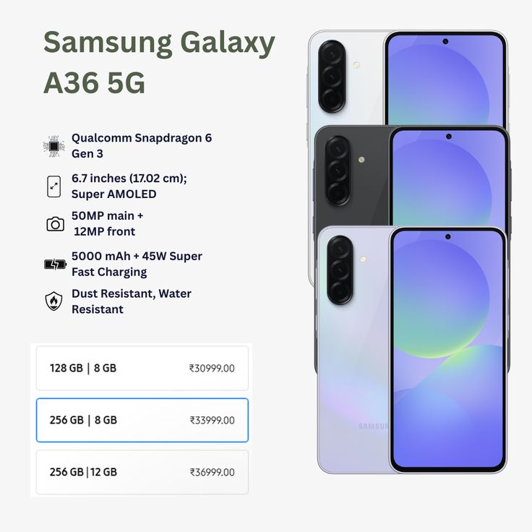
Task: Click the lavender Galaxy A36 phone image
Action: 412,350
